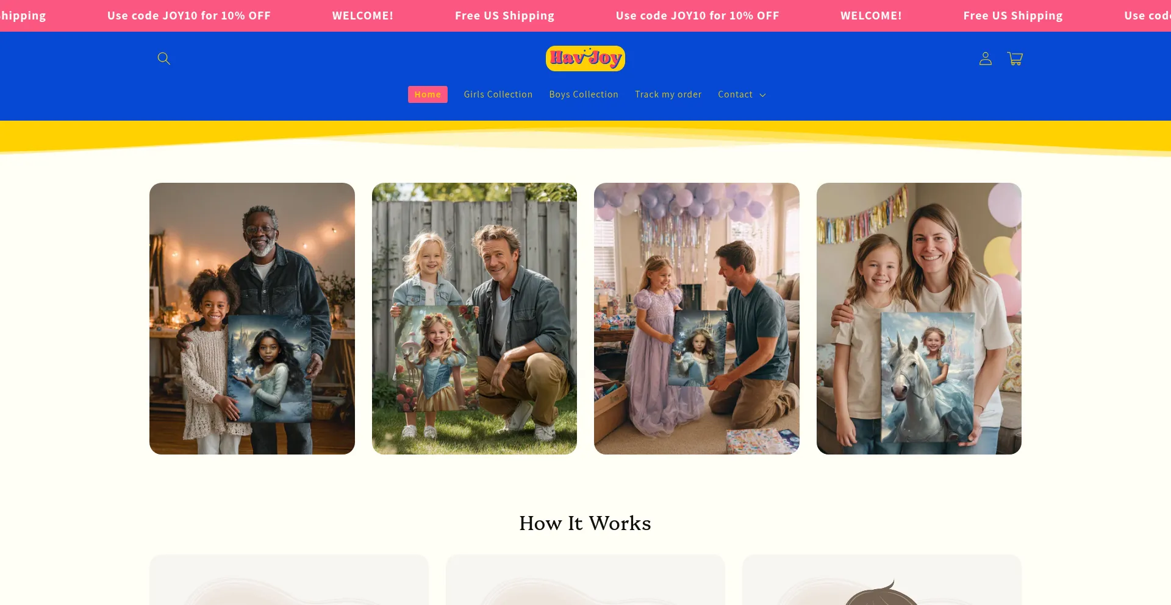The height and width of the screenshot is (605, 1171).
Task: Click the first How It Works card
Action: [289, 580]
